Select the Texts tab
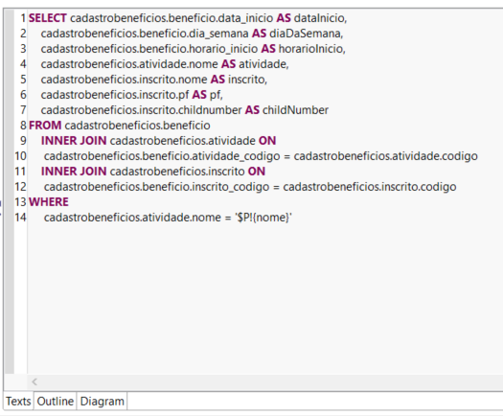The height and width of the screenshot is (416, 503). click(18, 402)
